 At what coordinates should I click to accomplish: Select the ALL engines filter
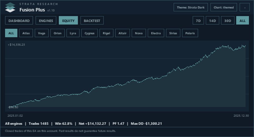[x=11, y=33]
